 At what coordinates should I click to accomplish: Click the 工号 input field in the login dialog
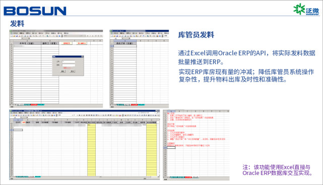[x=69, y=61]
